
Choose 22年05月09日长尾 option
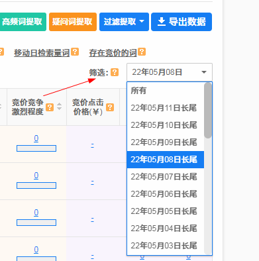[x=166, y=142]
